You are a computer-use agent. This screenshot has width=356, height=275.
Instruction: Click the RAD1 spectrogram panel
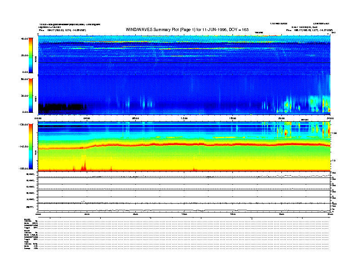pyautogui.click(x=184, y=95)
